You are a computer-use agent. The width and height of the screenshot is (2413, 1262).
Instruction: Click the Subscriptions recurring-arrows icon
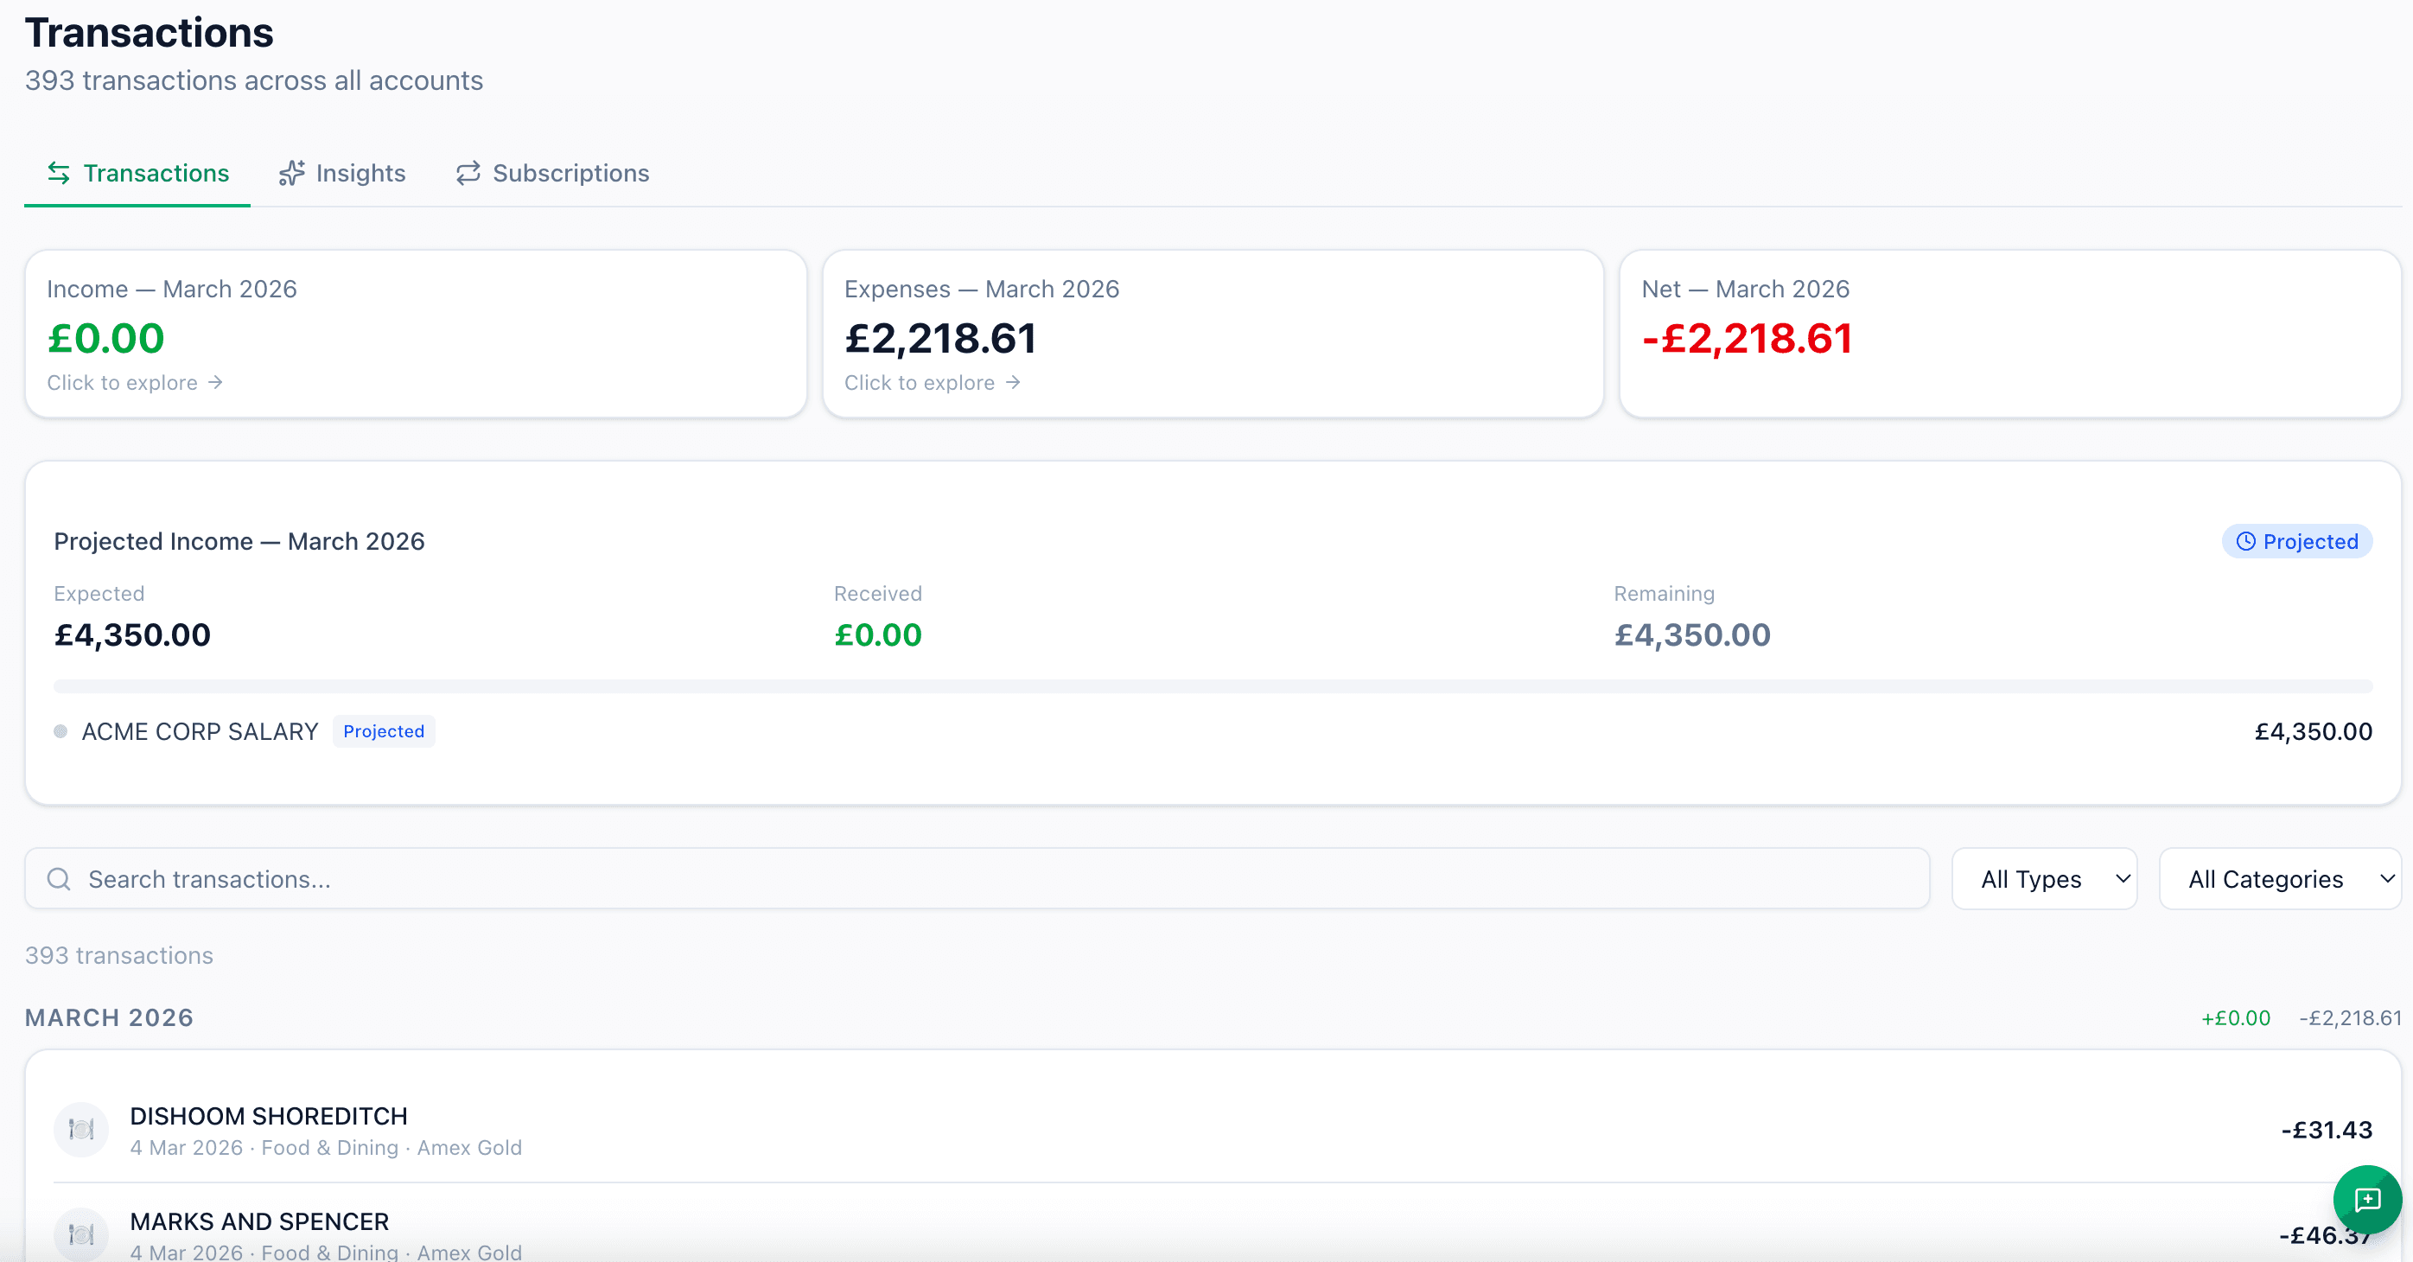coord(468,172)
